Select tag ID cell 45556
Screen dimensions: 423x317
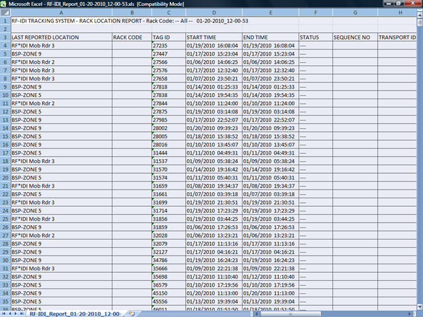pos(169,301)
